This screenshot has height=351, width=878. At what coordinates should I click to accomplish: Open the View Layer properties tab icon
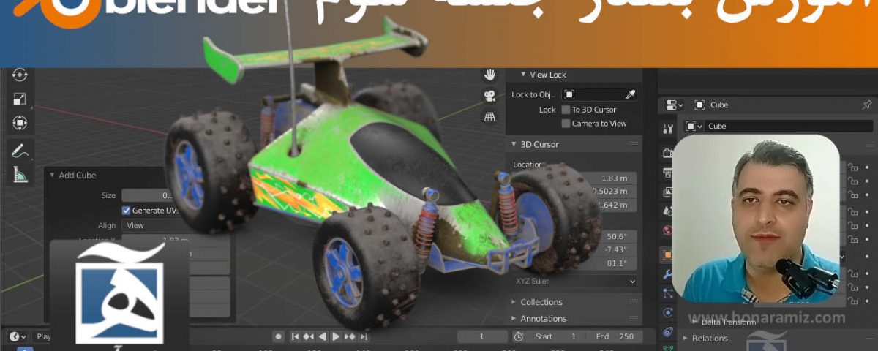pos(667,192)
